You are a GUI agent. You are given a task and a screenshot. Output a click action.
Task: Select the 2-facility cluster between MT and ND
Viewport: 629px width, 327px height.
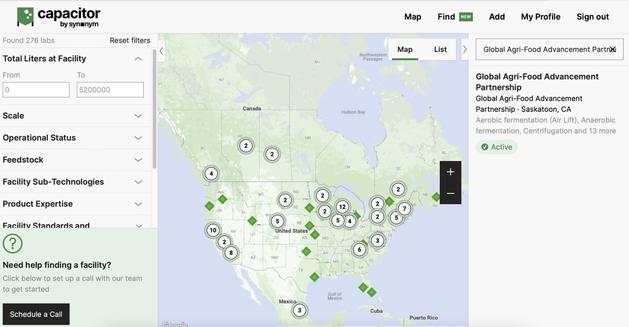(x=285, y=200)
